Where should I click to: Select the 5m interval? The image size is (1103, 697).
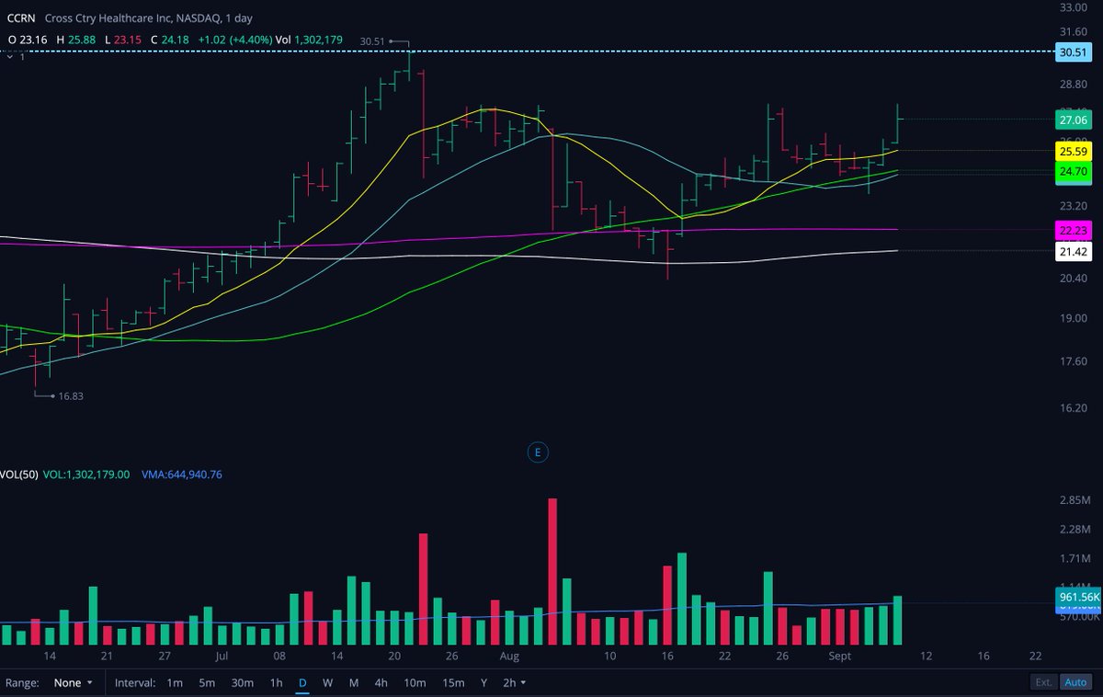[x=207, y=683]
